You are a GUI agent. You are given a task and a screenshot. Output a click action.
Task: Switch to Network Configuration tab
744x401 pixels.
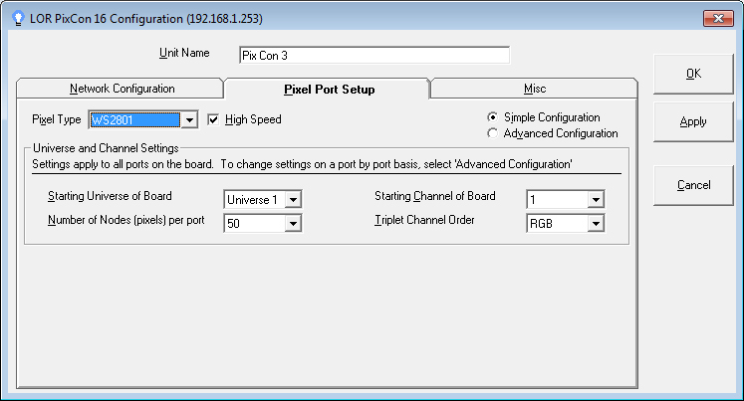pos(122,89)
